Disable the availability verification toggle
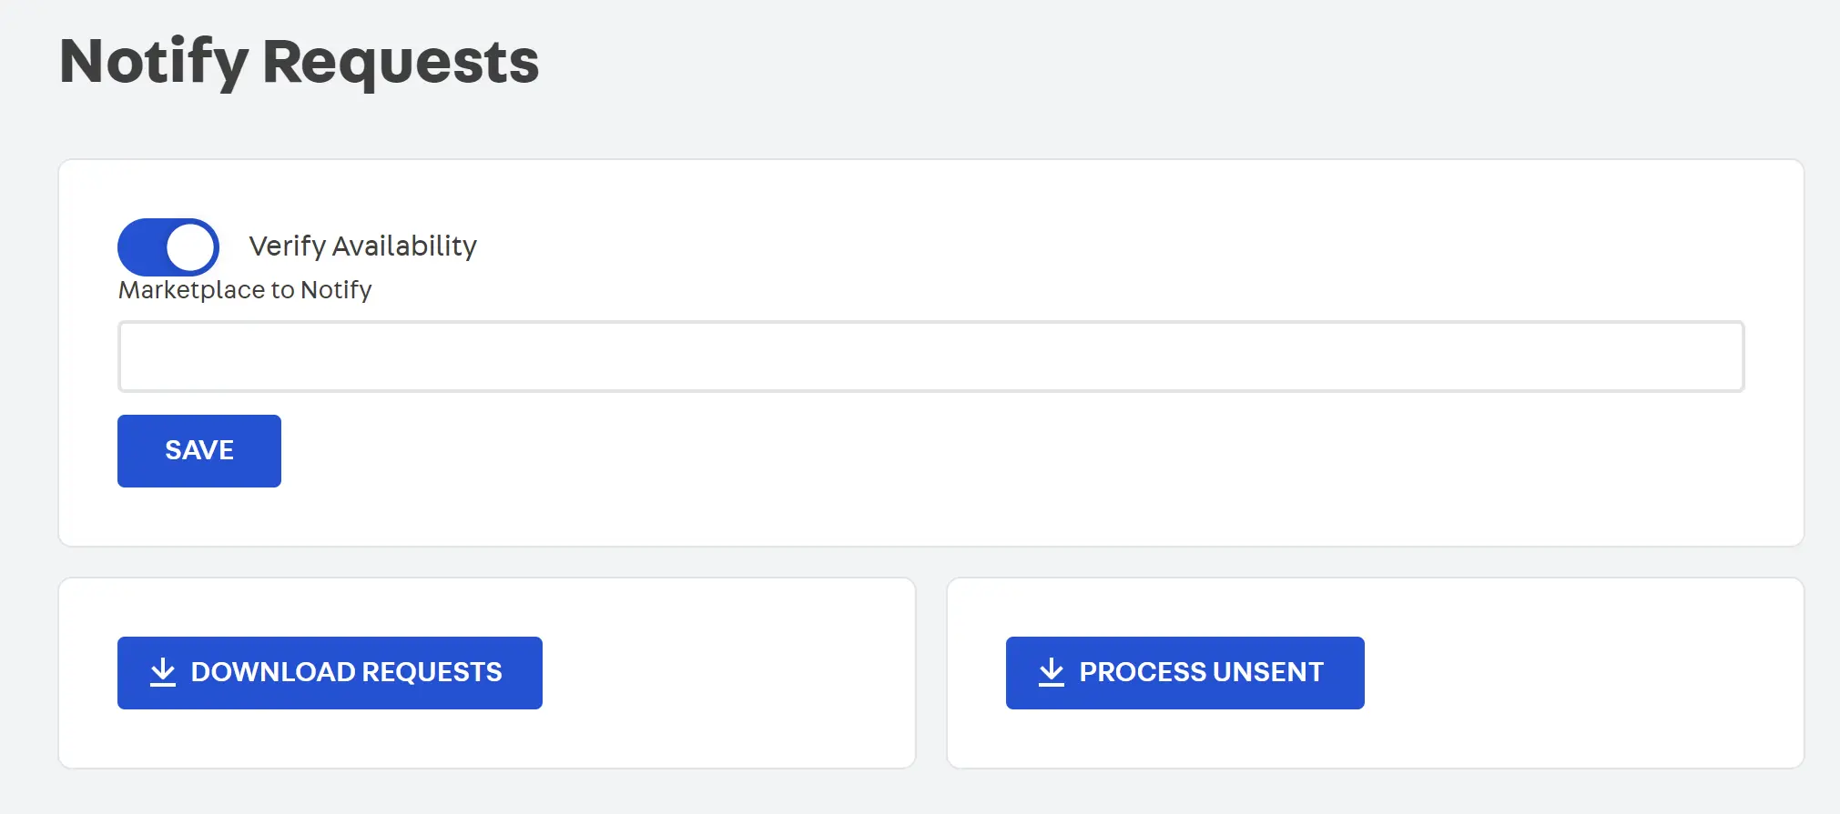Image resolution: width=1840 pixels, height=814 pixels. [x=168, y=246]
